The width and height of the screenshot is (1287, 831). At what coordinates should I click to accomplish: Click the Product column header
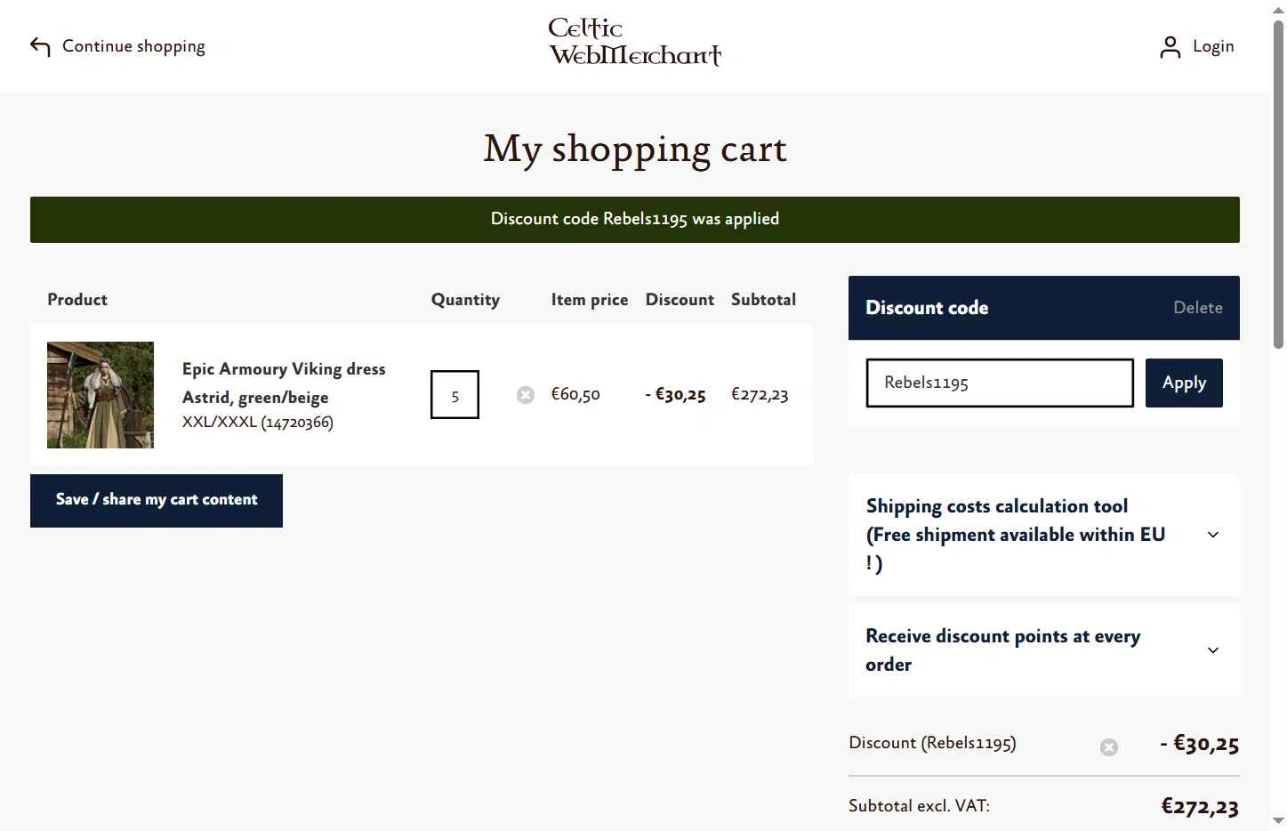[77, 300]
